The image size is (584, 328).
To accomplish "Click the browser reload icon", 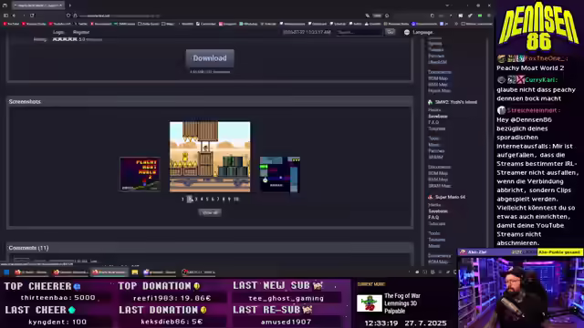I will [32, 15].
